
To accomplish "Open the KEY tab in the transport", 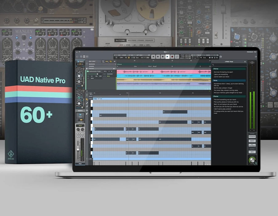I will (x=121, y=55).
